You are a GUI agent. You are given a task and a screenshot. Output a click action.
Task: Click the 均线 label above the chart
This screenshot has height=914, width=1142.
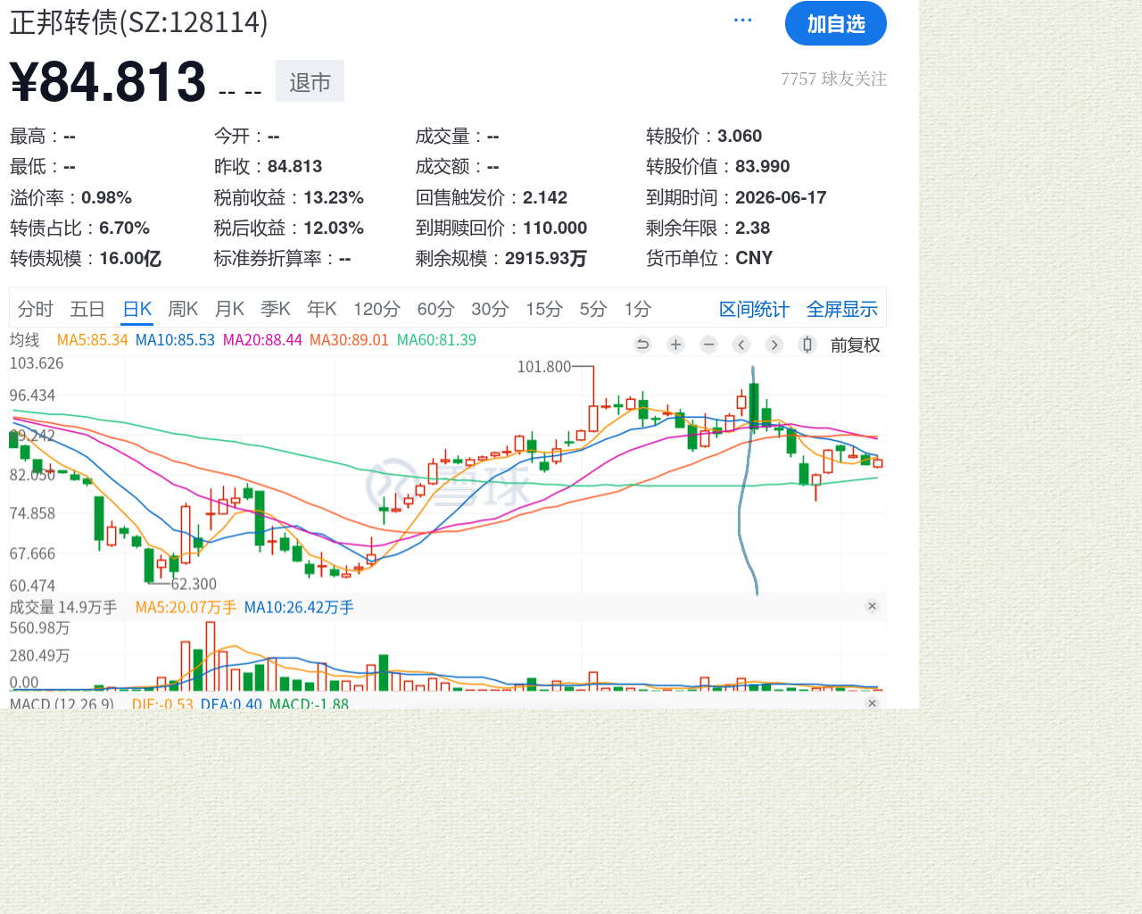25,340
